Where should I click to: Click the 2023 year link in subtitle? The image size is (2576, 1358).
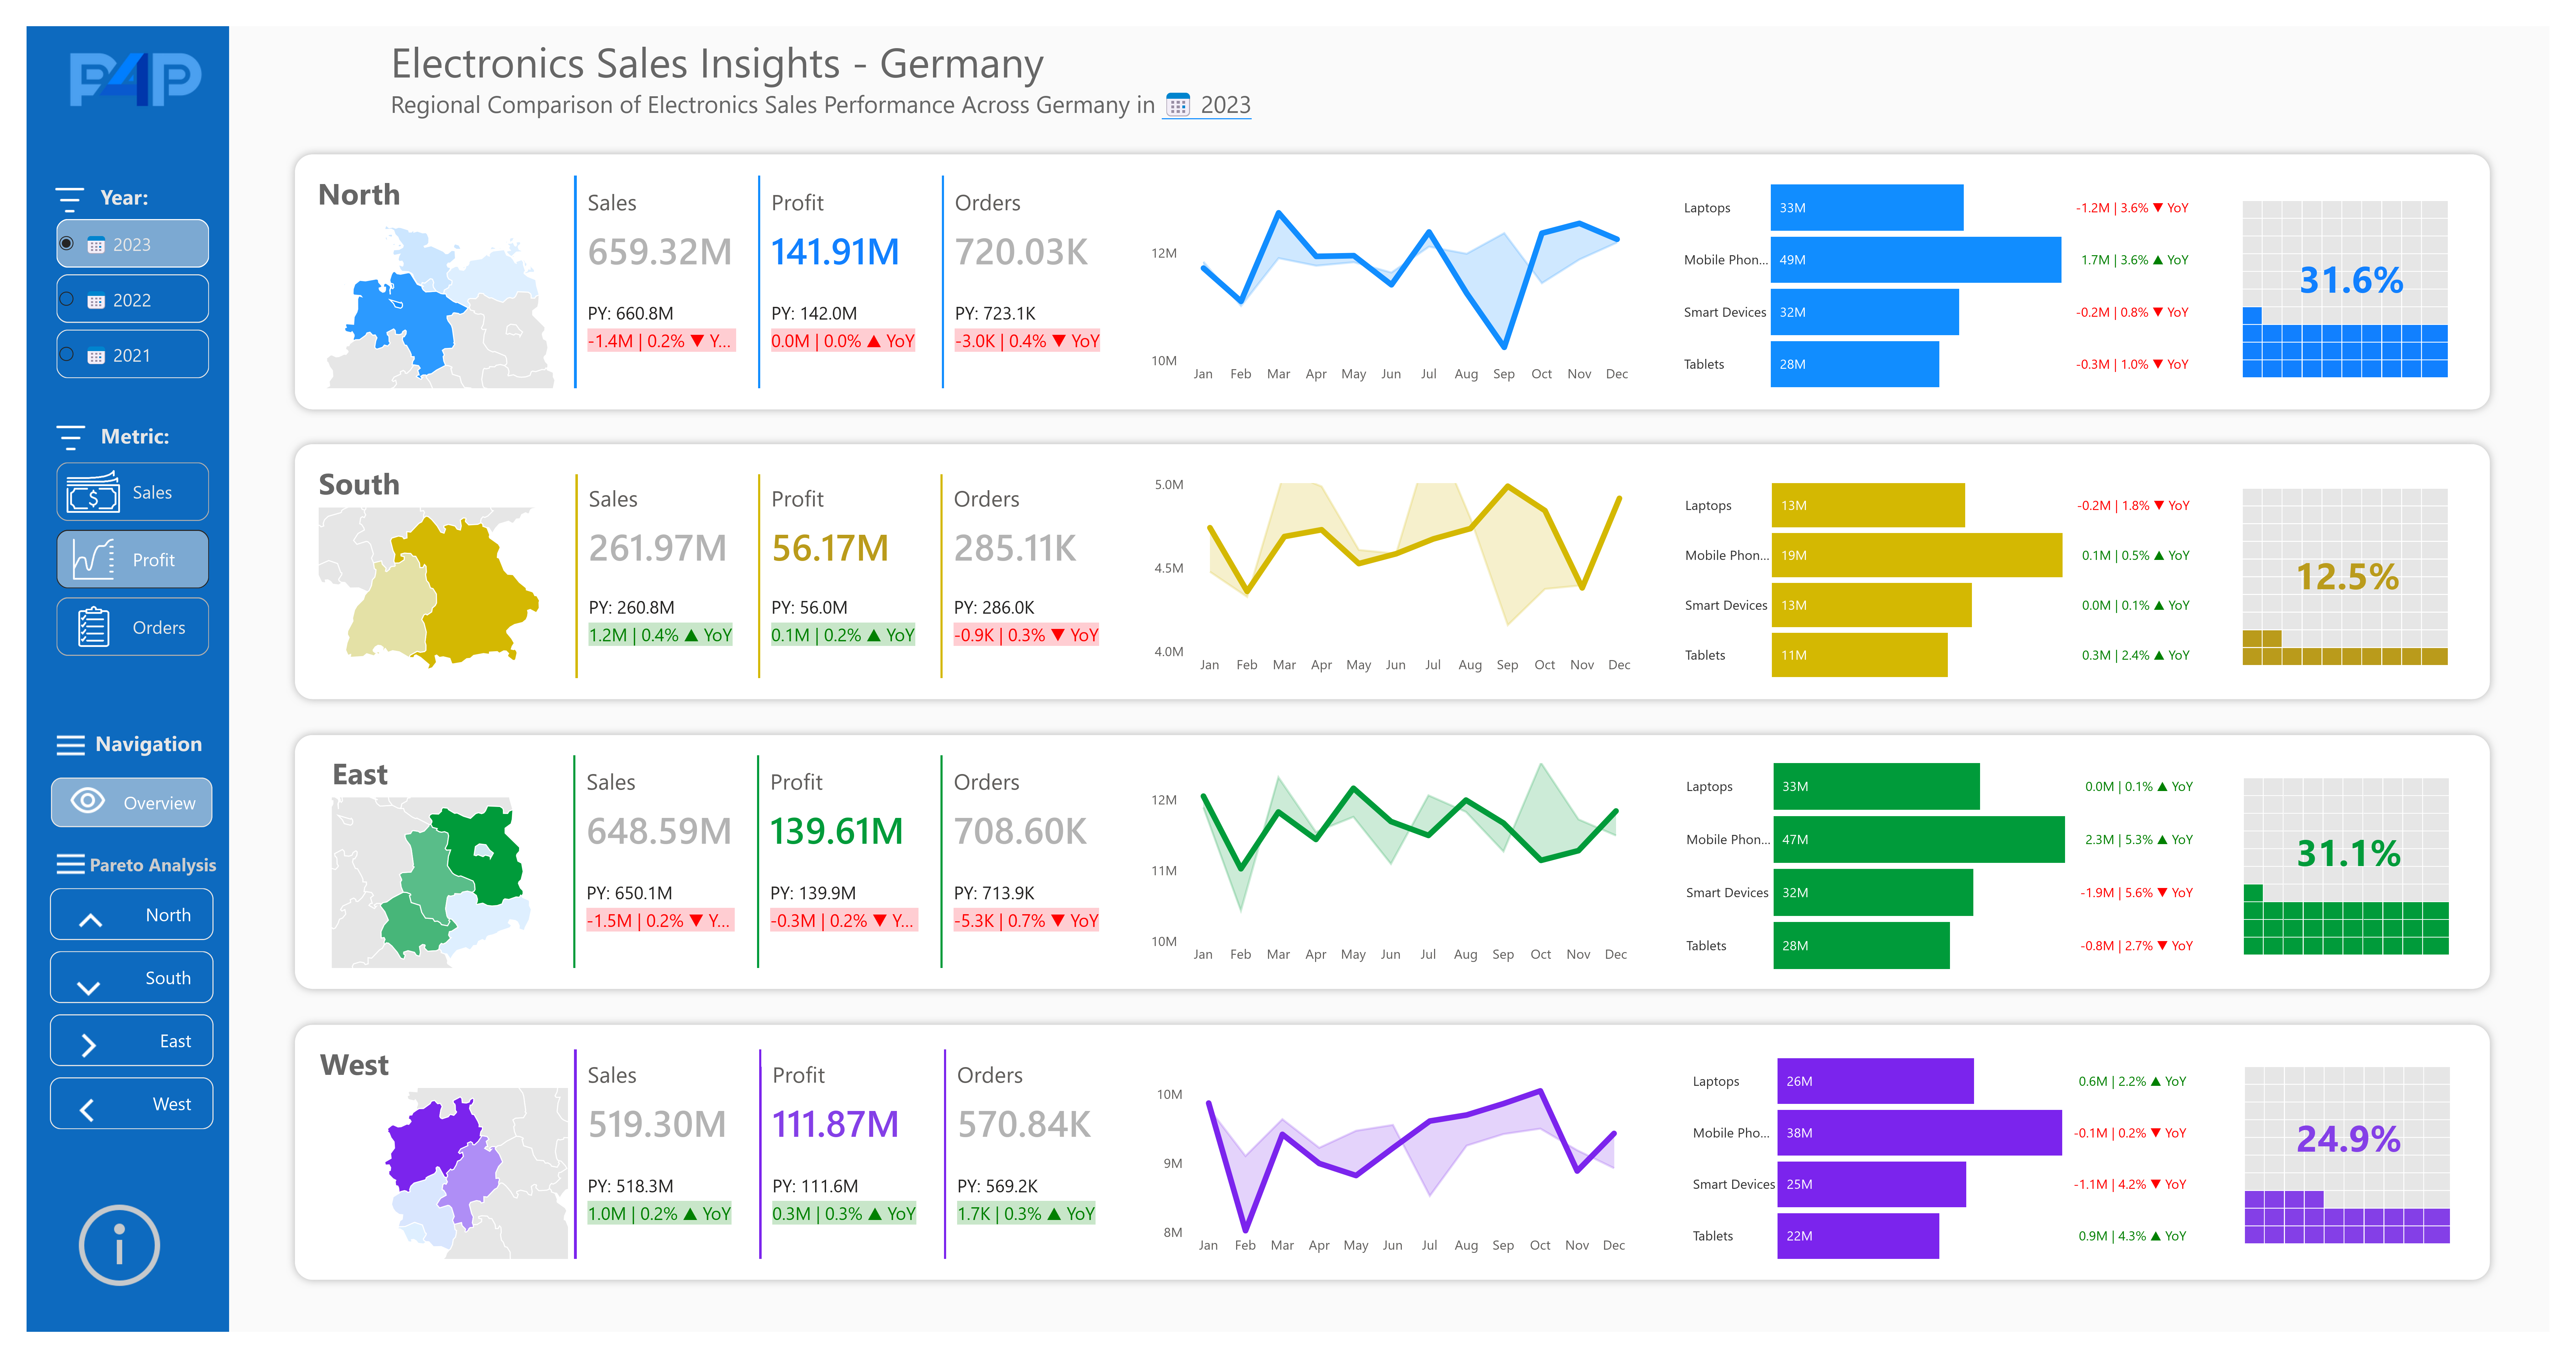pyautogui.click(x=1225, y=105)
